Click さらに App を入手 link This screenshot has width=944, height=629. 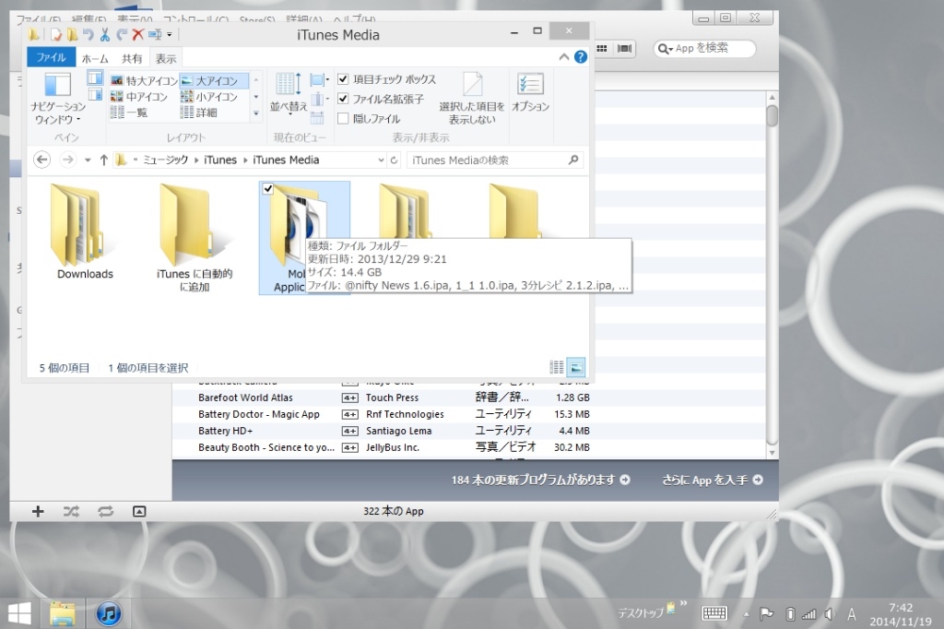[713, 481]
